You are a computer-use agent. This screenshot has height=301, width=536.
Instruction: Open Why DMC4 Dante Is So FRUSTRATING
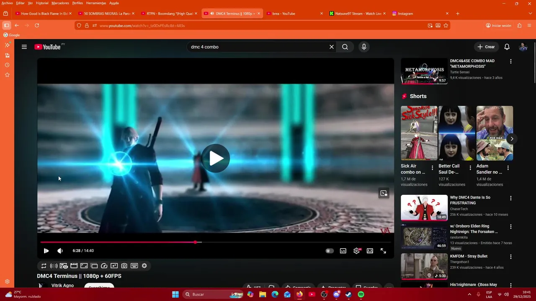[470, 200]
